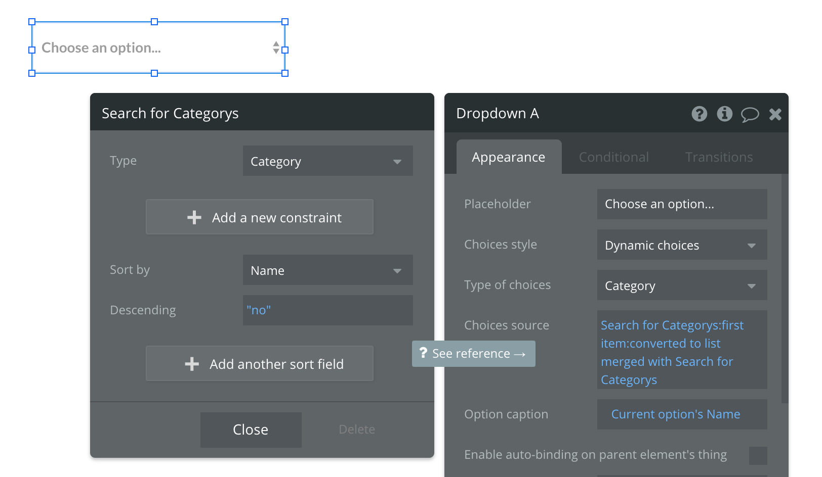This screenshot has height=477, width=822.
Task: Switch to the Transitions tab
Action: coord(719,157)
